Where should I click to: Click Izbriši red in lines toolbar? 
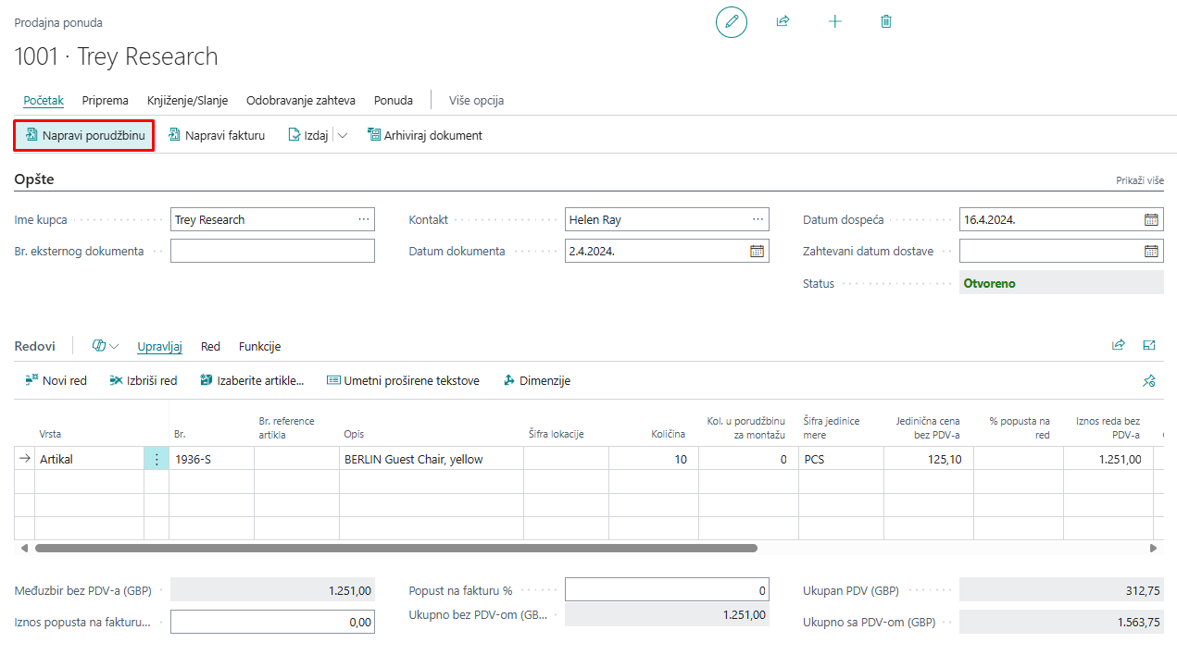(x=143, y=380)
